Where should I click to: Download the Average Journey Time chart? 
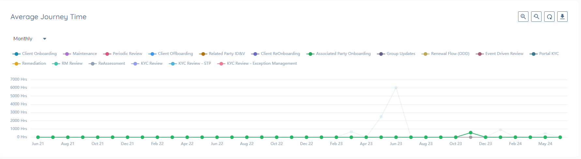click(562, 17)
